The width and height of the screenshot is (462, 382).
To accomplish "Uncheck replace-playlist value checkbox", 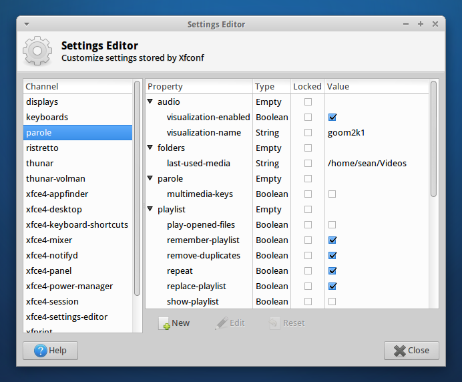I will pyautogui.click(x=332, y=286).
